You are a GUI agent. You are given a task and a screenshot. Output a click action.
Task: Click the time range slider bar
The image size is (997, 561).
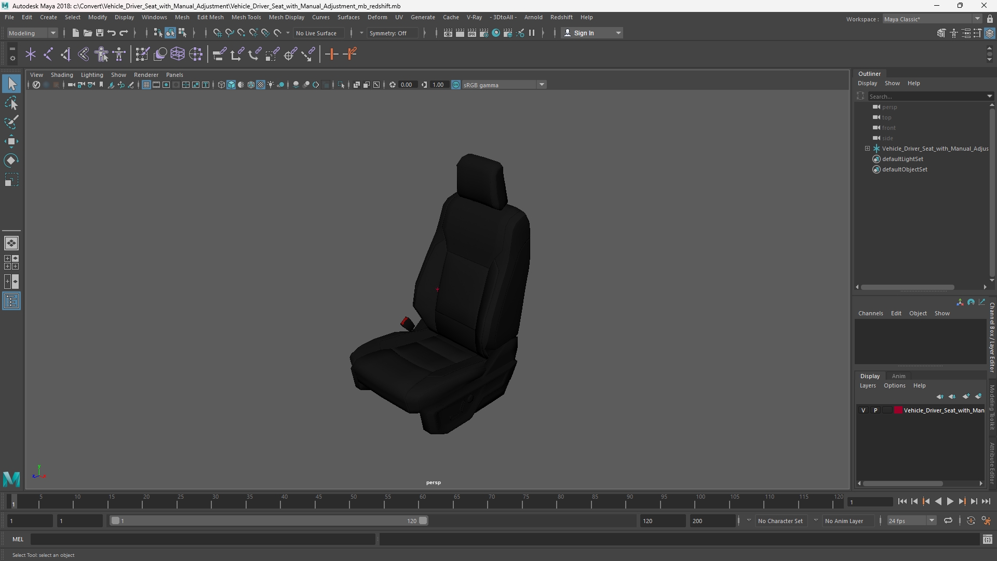pyautogui.click(x=269, y=520)
